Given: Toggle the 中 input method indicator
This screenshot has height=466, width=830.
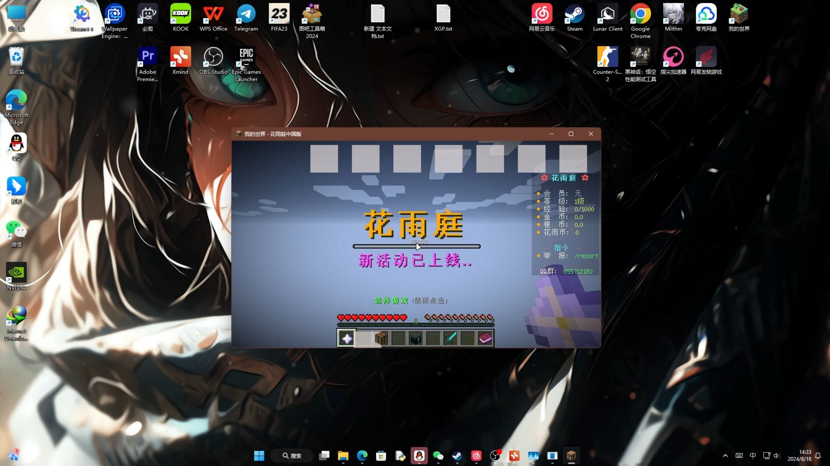Looking at the screenshot, I should (x=753, y=456).
